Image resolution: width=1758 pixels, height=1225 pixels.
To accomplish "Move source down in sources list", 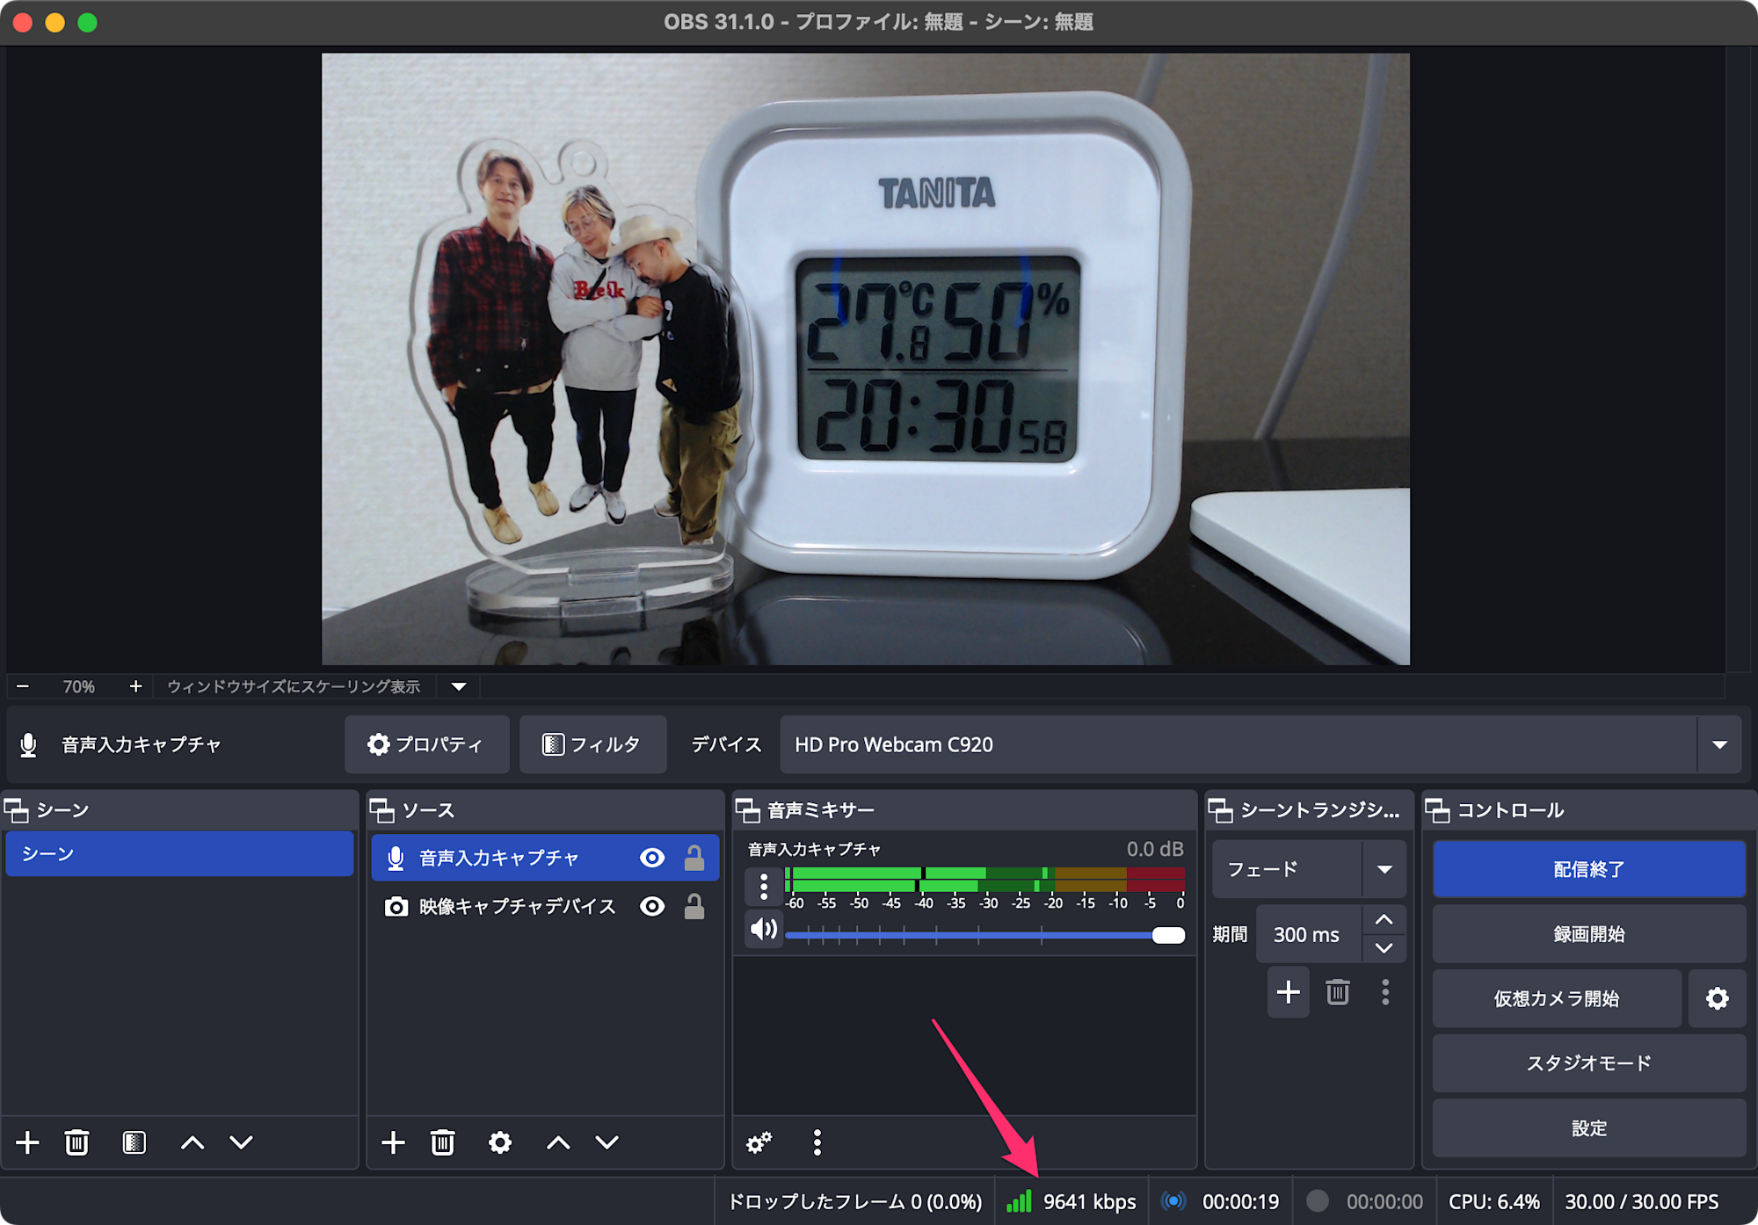I will pos(607,1142).
